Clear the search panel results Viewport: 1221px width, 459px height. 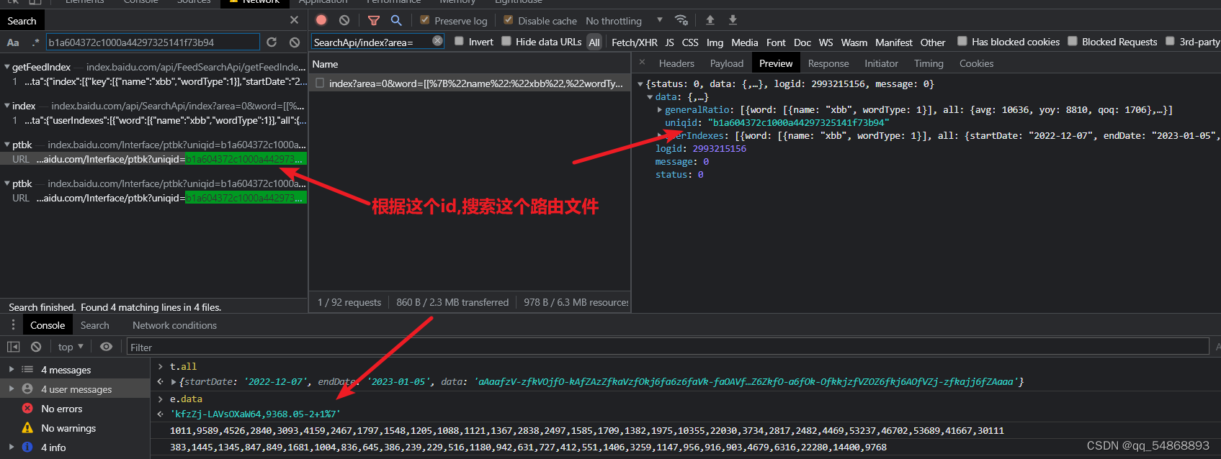pos(295,42)
